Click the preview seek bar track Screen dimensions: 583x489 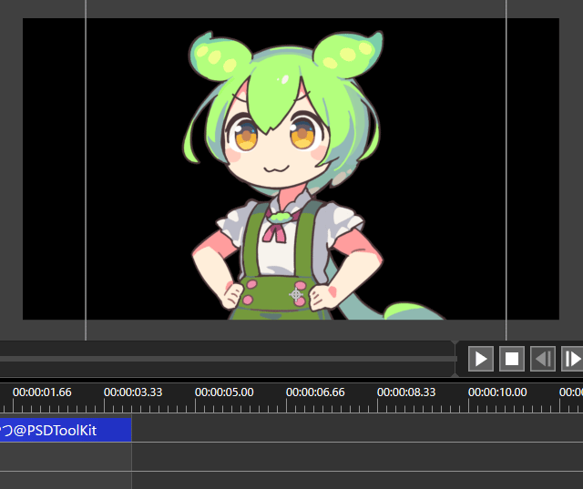(x=228, y=359)
